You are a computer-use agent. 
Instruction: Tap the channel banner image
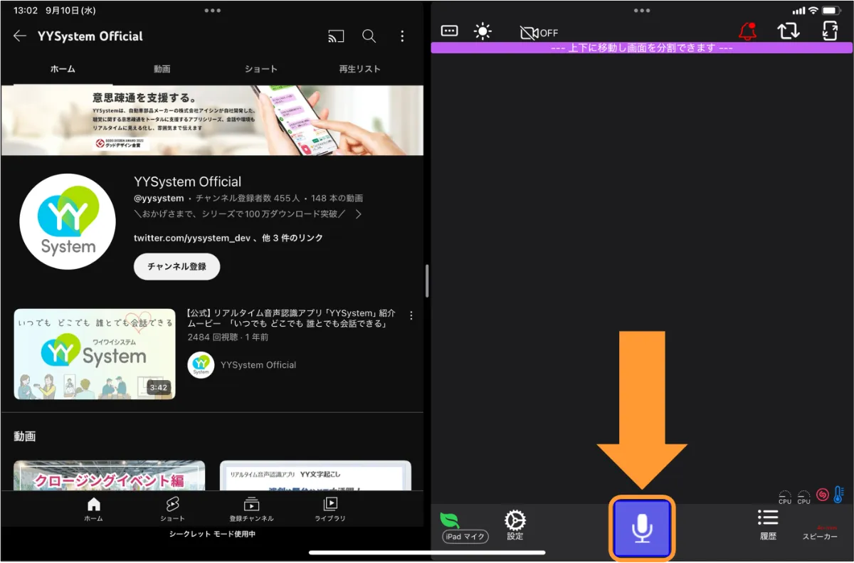coord(212,120)
